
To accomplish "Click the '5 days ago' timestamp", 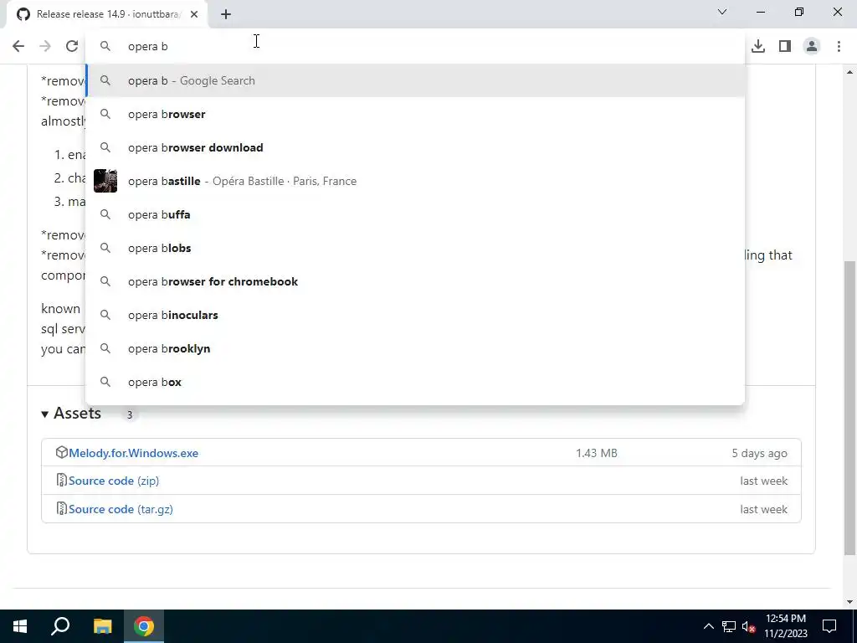I will click(759, 453).
